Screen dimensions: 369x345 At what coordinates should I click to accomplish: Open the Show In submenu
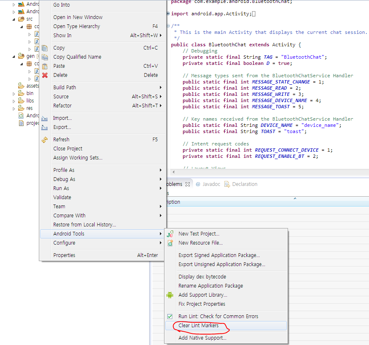102,36
